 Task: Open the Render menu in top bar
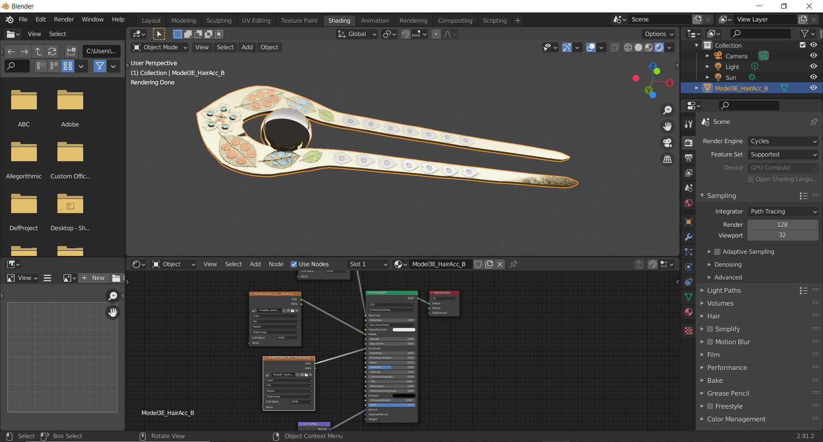64,19
